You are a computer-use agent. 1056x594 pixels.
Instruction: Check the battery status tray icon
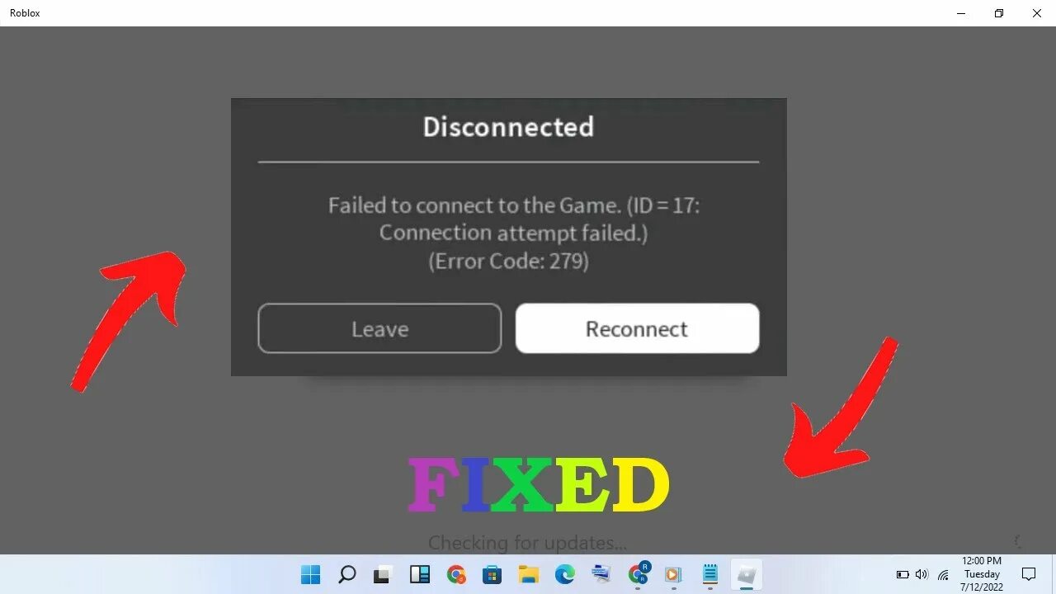pos(903,574)
